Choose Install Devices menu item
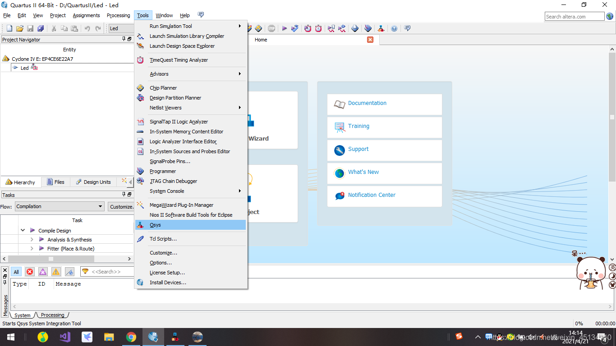Image resolution: width=616 pixels, height=346 pixels. [x=191, y=282]
